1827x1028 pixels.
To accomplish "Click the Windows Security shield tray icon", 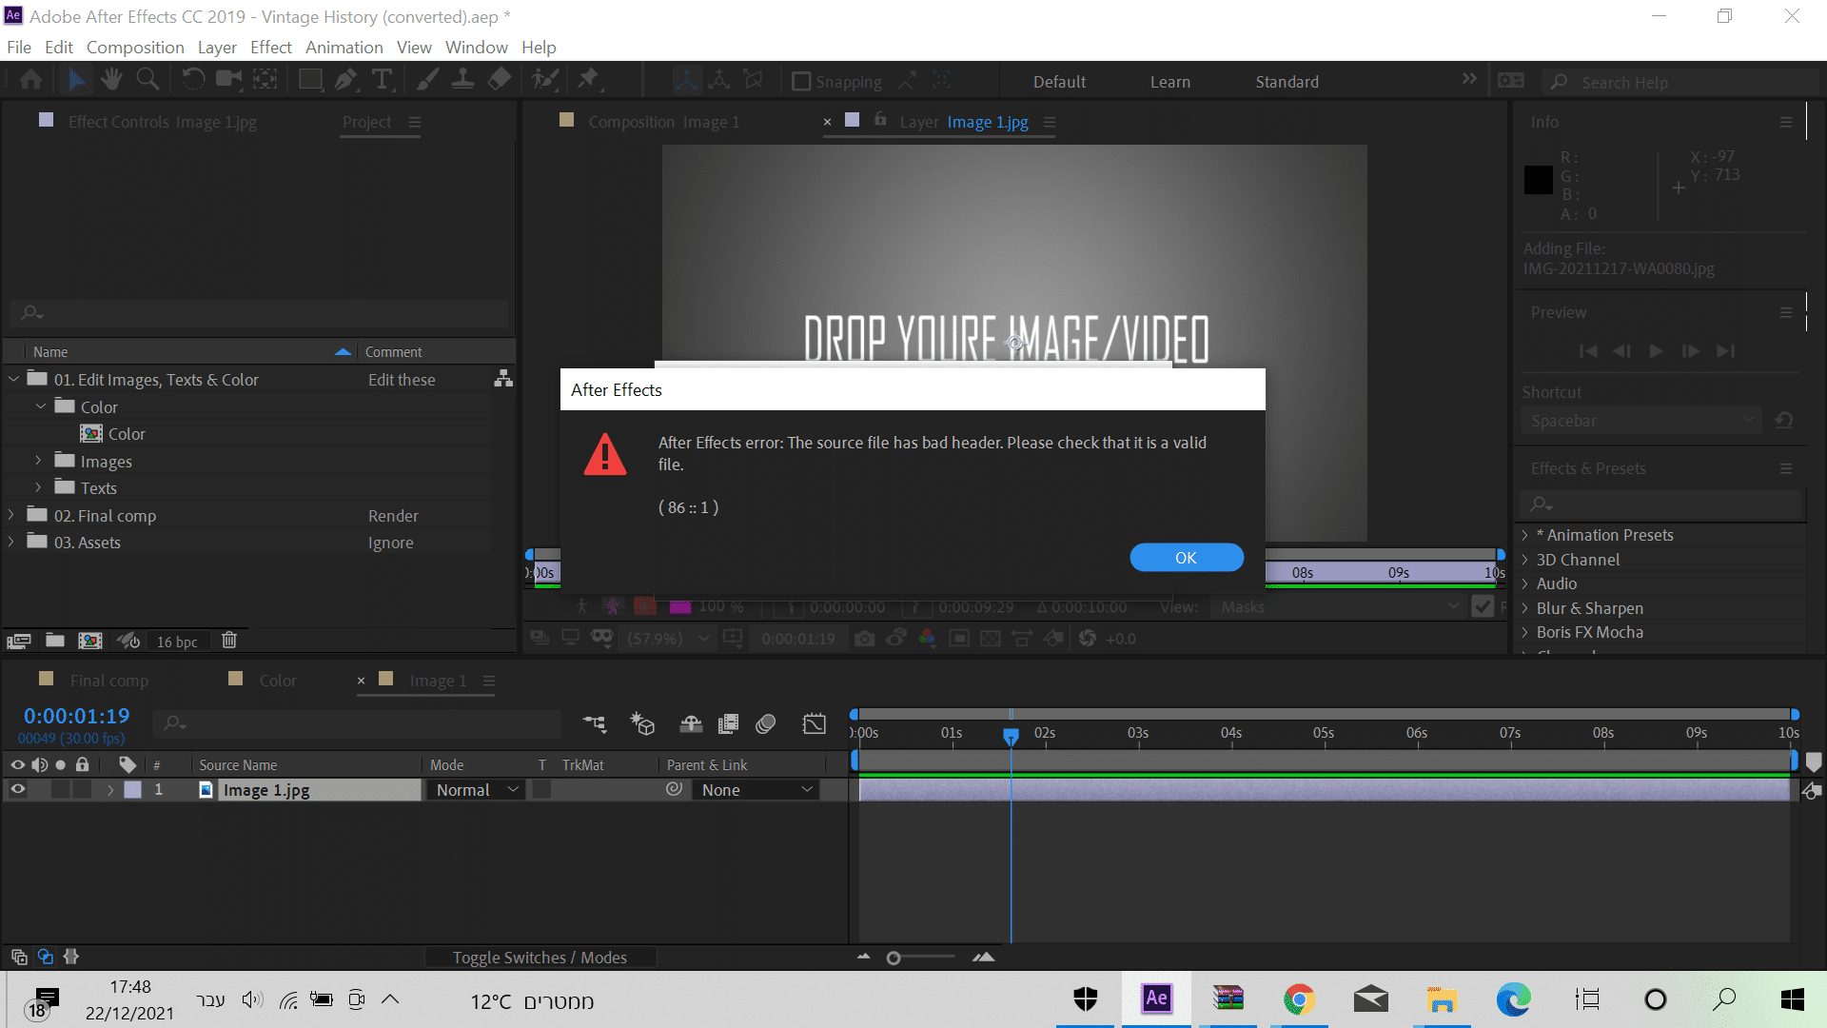I will 1086,999.
